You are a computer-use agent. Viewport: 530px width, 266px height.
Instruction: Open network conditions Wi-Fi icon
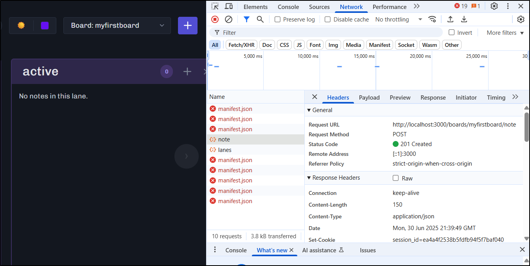point(432,19)
